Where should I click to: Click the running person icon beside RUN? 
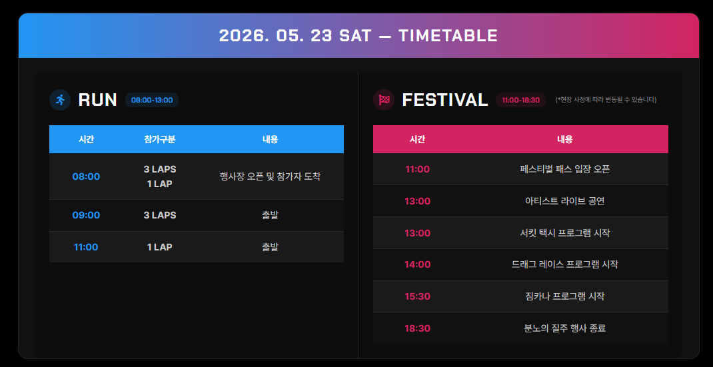[60, 100]
